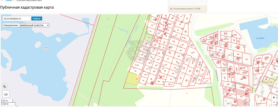This screenshot has width=278, height=107.
Task: Select land parcel 389 on the map
Action: point(242,79)
